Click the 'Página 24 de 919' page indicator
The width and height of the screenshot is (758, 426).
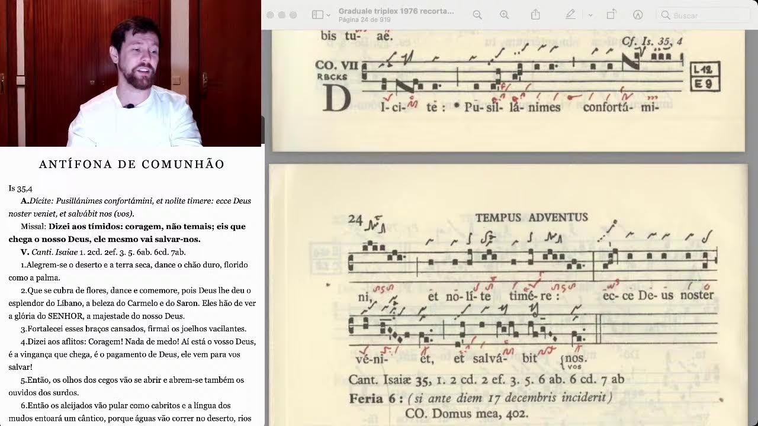tap(364, 20)
